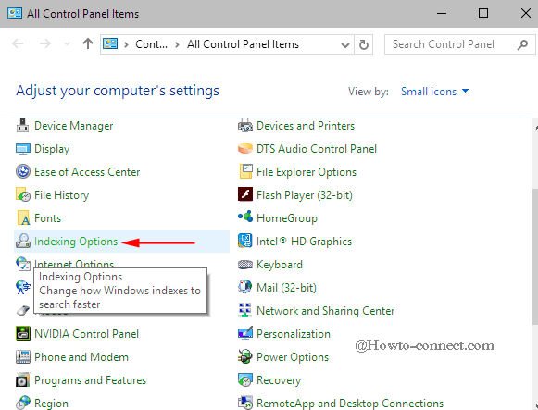The height and width of the screenshot is (410, 538).
Task: Open the File Explorer Options link
Action: coord(307,172)
